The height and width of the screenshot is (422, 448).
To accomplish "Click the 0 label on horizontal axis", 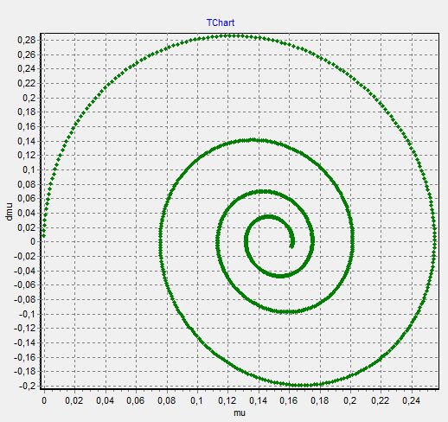I will point(44,400).
